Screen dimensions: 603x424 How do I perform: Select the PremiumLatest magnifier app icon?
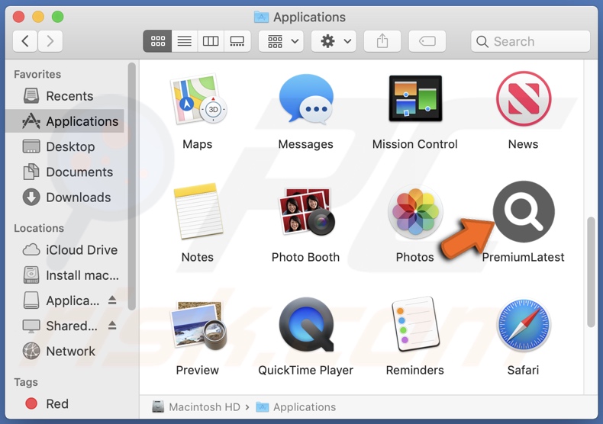524,211
